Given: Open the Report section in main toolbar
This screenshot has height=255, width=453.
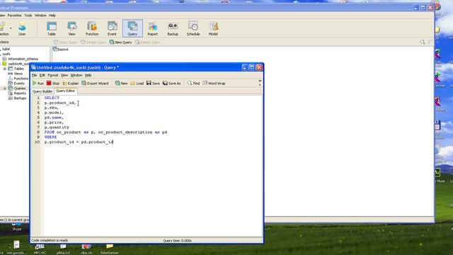Looking at the screenshot, I should pos(153,28).
